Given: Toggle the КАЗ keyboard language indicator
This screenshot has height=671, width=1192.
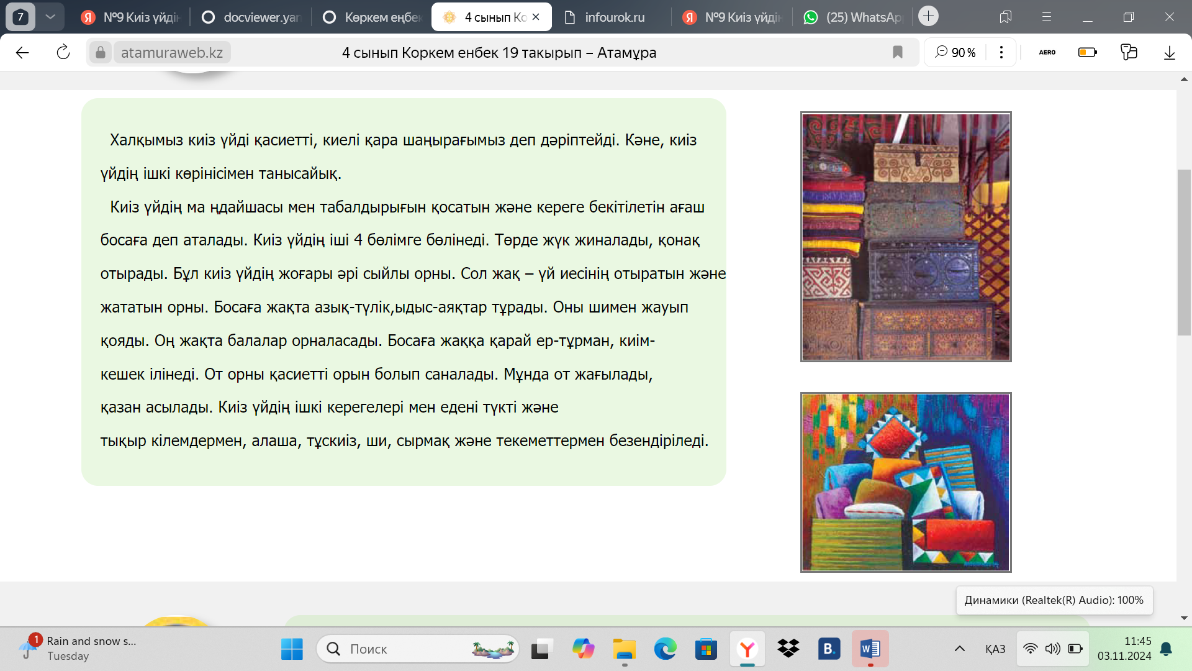Looking at the screenshot, I should click(995, 649).
